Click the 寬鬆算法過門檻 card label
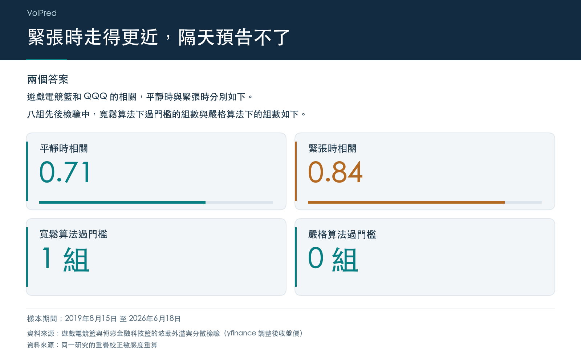 point(73,234)
